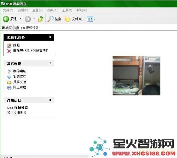Open 我的电脑 link
The width and height of the screenshot is (177, 158).
pos(20,71)
